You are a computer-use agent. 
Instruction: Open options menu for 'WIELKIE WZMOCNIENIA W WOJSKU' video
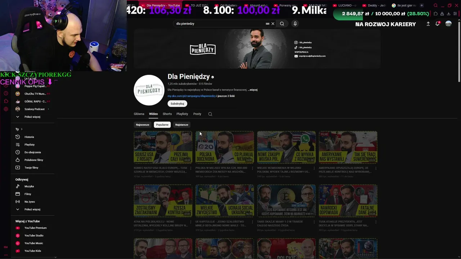pos(314,168)
